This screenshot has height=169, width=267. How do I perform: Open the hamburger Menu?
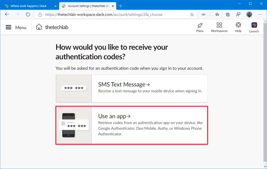(x=9, y=27)
